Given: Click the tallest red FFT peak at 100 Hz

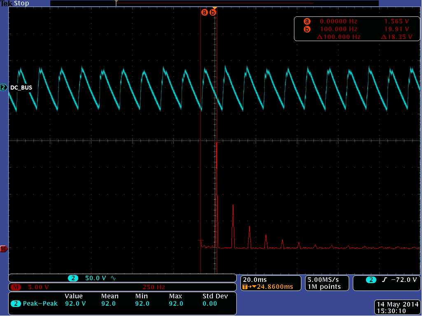Looking at the screenshot, I should (217, 195).
